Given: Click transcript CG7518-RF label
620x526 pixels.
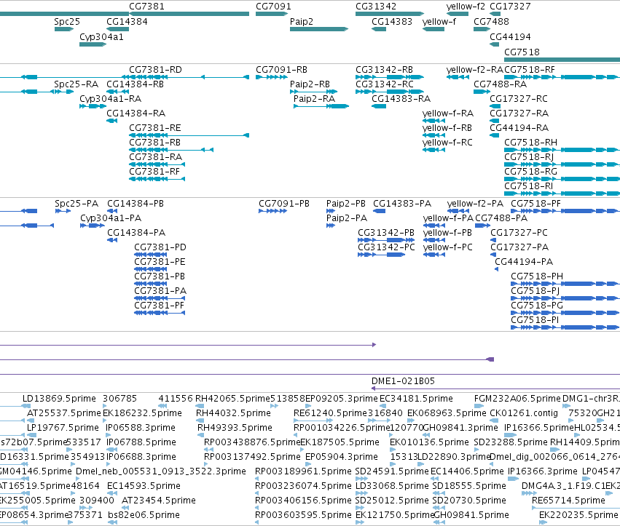Looking at the screenshot, I should [x=530, y=70].
